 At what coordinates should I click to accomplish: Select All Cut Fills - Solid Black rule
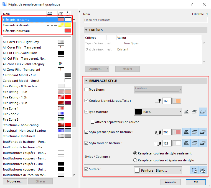pos(37,53)
